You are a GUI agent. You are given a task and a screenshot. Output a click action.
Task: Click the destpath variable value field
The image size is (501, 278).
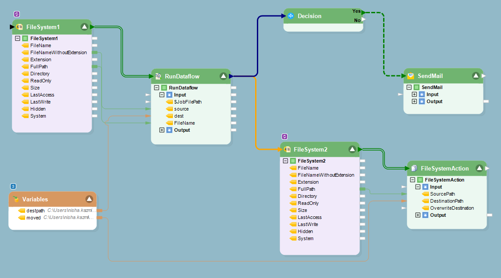pos(71,211)
